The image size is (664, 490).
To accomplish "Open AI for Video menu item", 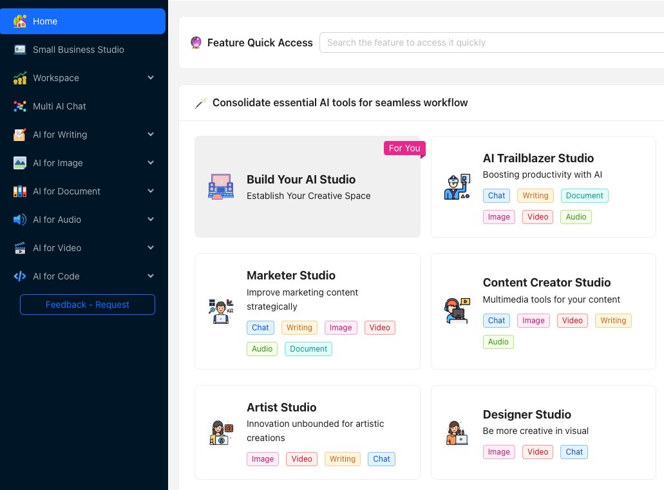I will pos(57,248).
